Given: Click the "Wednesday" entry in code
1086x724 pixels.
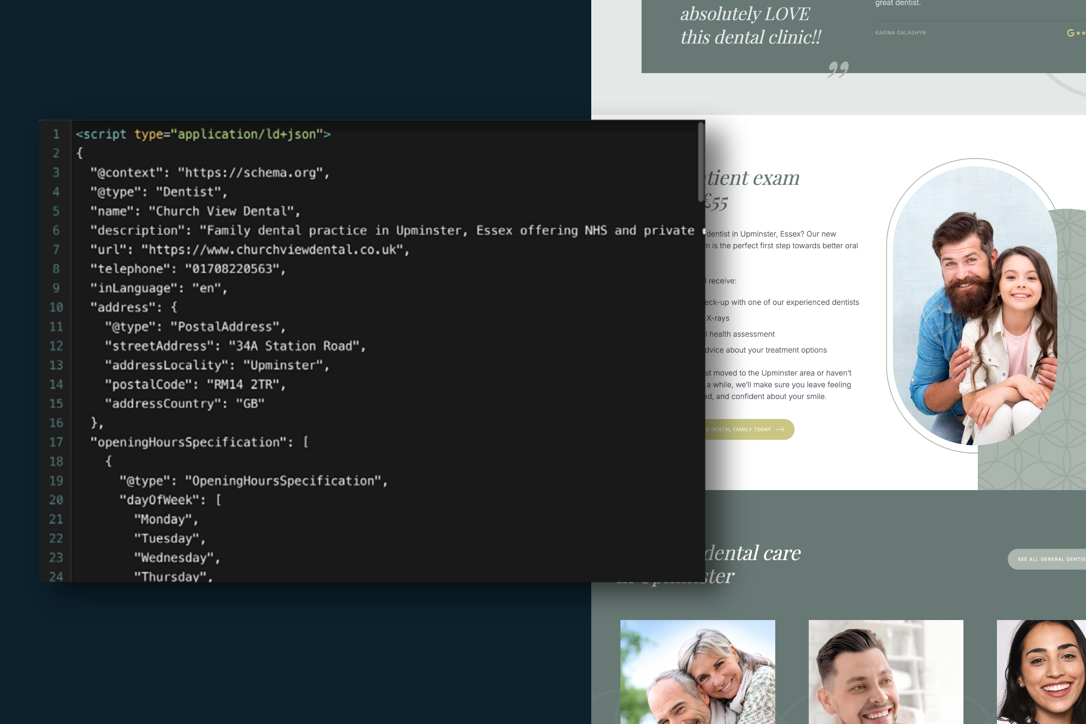Looking at the screenshot, I should click(177, 557).
